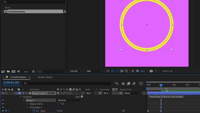
Task: Open the CircleAnimation panel menu icon
Action: [29, 77]
